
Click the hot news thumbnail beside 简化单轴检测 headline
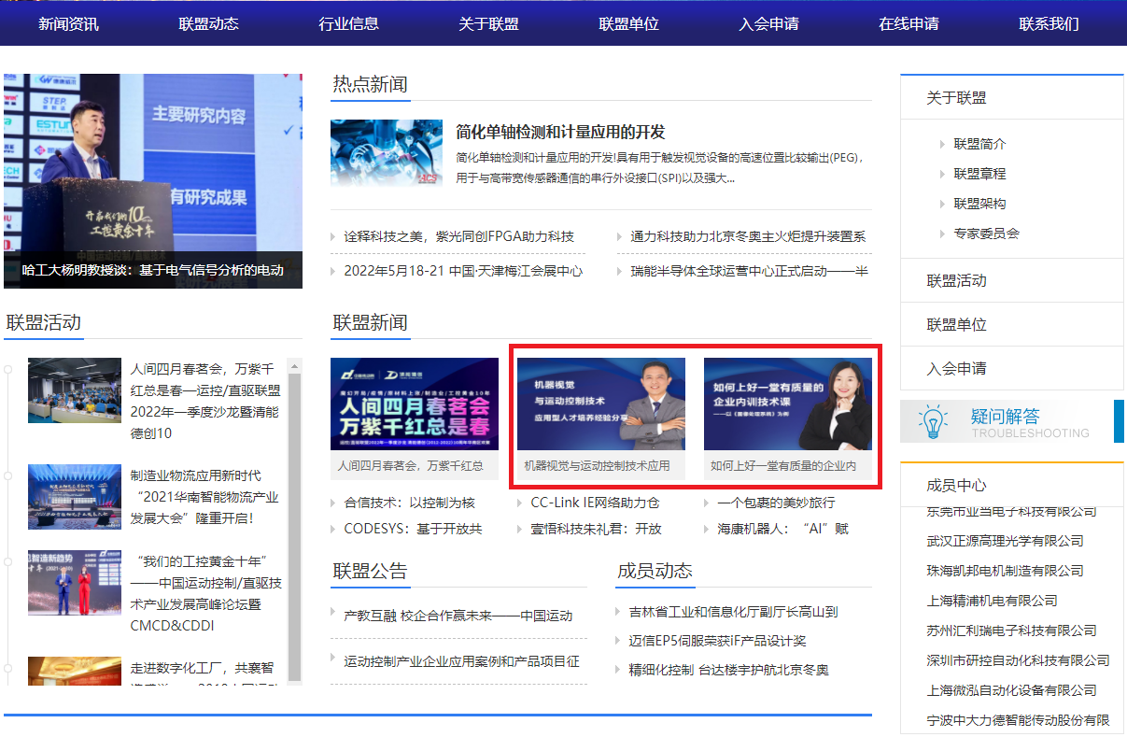[x=386, y=152]
